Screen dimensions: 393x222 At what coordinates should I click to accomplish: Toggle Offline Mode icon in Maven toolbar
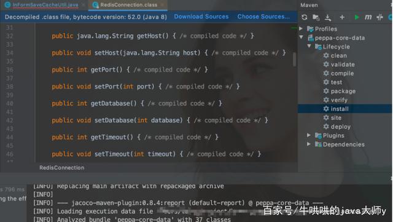379,17
